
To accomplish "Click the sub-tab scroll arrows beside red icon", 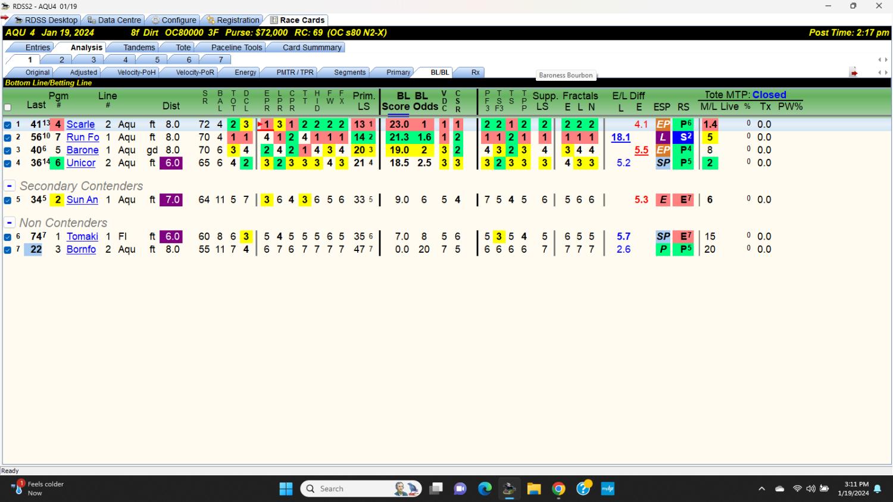I will [883, 73].
